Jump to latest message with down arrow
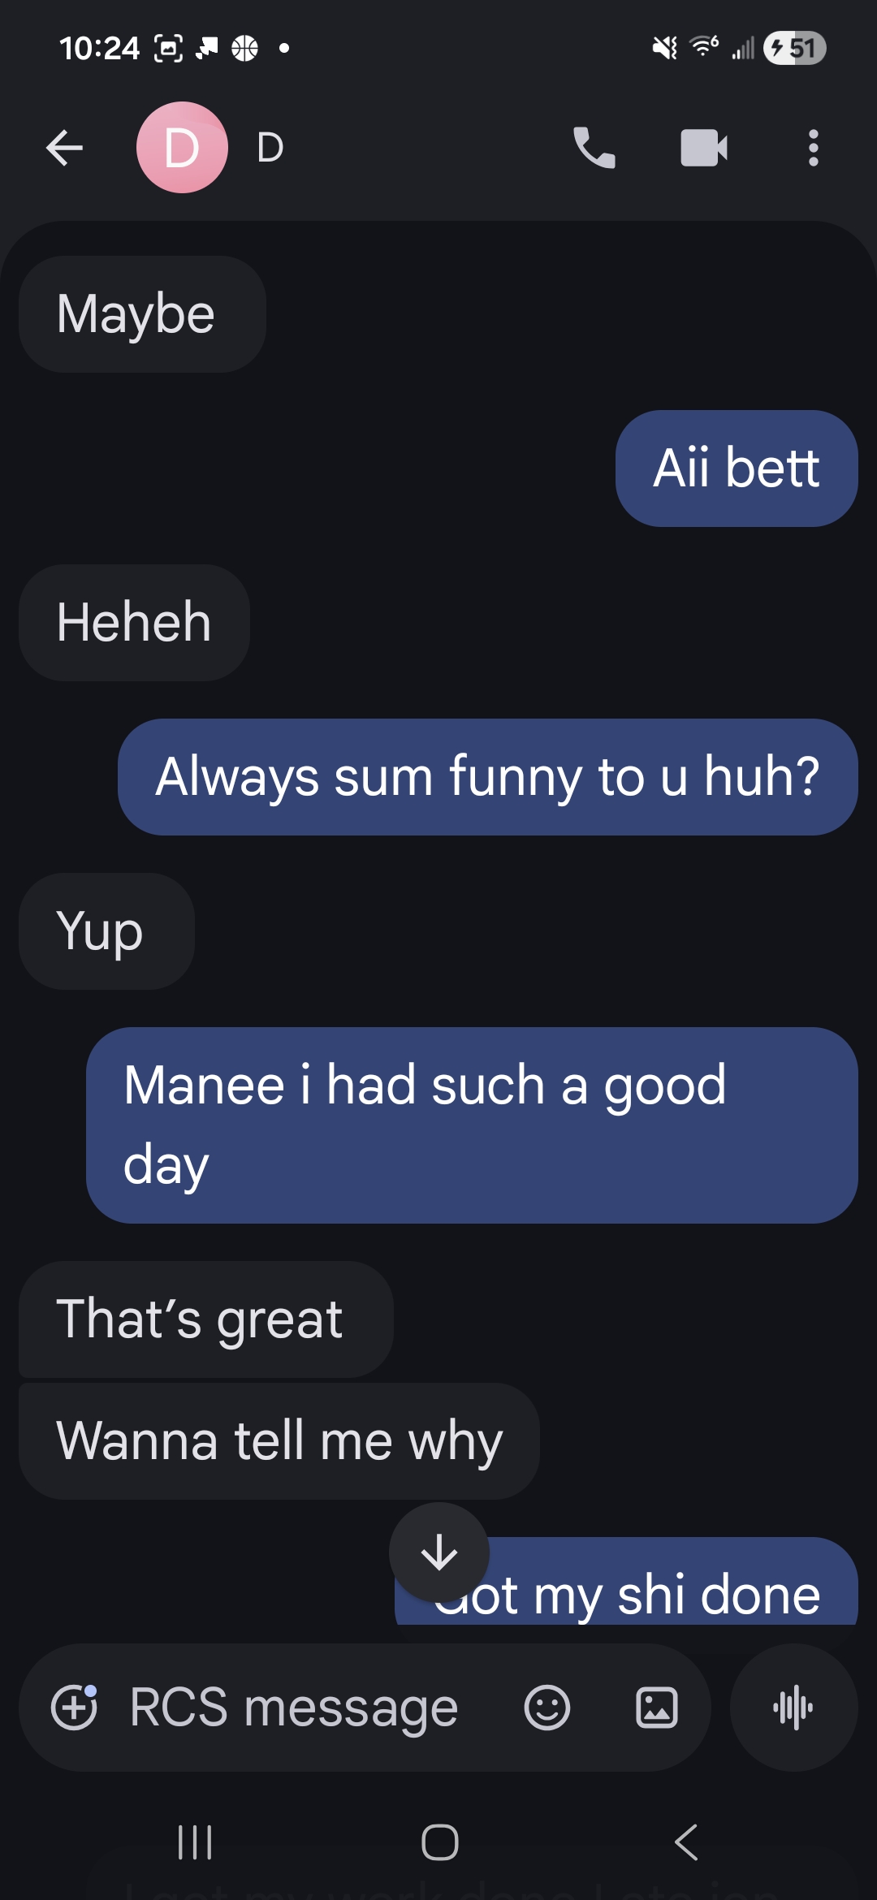Viewport: 877px width, 1900px height. click(439, 1552)
